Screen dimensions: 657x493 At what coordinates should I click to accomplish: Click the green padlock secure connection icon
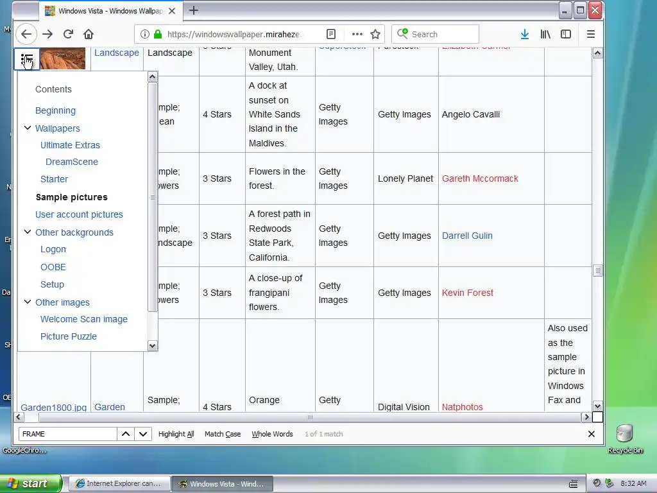pyautogui.click(x=158, y=35)
